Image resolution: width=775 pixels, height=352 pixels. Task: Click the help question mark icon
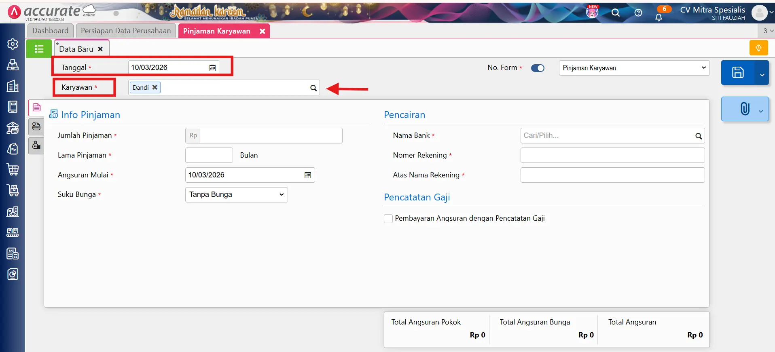638,13
